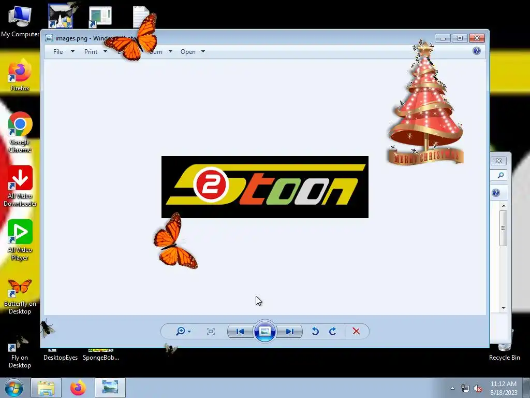Viewport: 530px width, 398px height.
Task: Rotate image clockwise
Action: (x=333, y=331)
